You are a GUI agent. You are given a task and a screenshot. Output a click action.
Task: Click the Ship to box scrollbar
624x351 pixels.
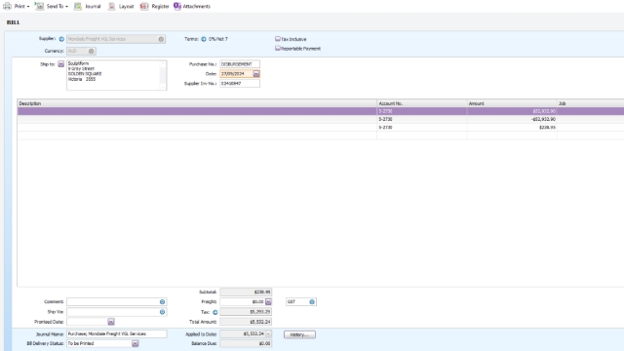coord(163,75)
